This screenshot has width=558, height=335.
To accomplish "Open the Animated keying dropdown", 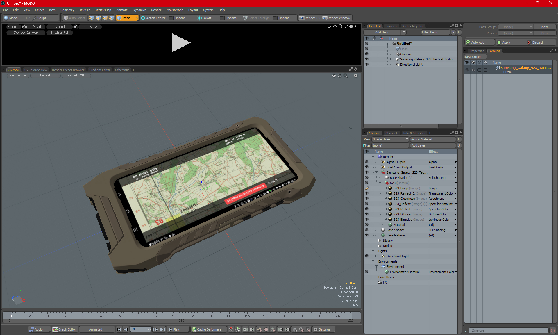I will 97,329.
